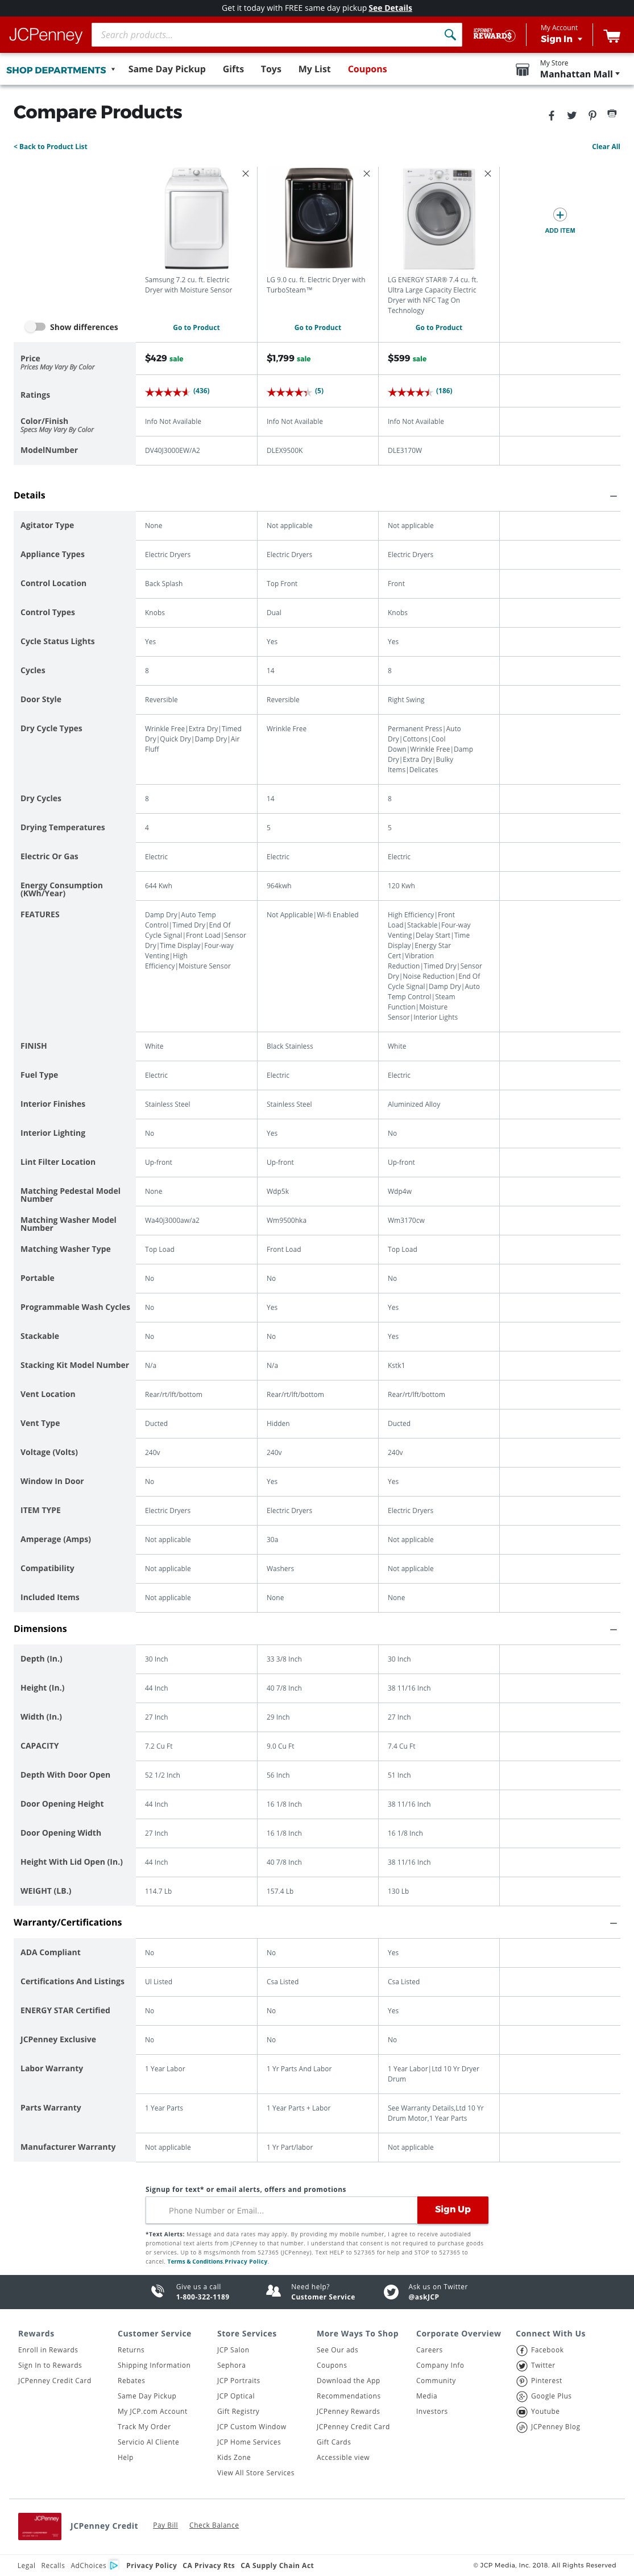Screen dimensions: 634x2576
Task: Open the JCPenney Rewards icon
Action: click(493, 35)
